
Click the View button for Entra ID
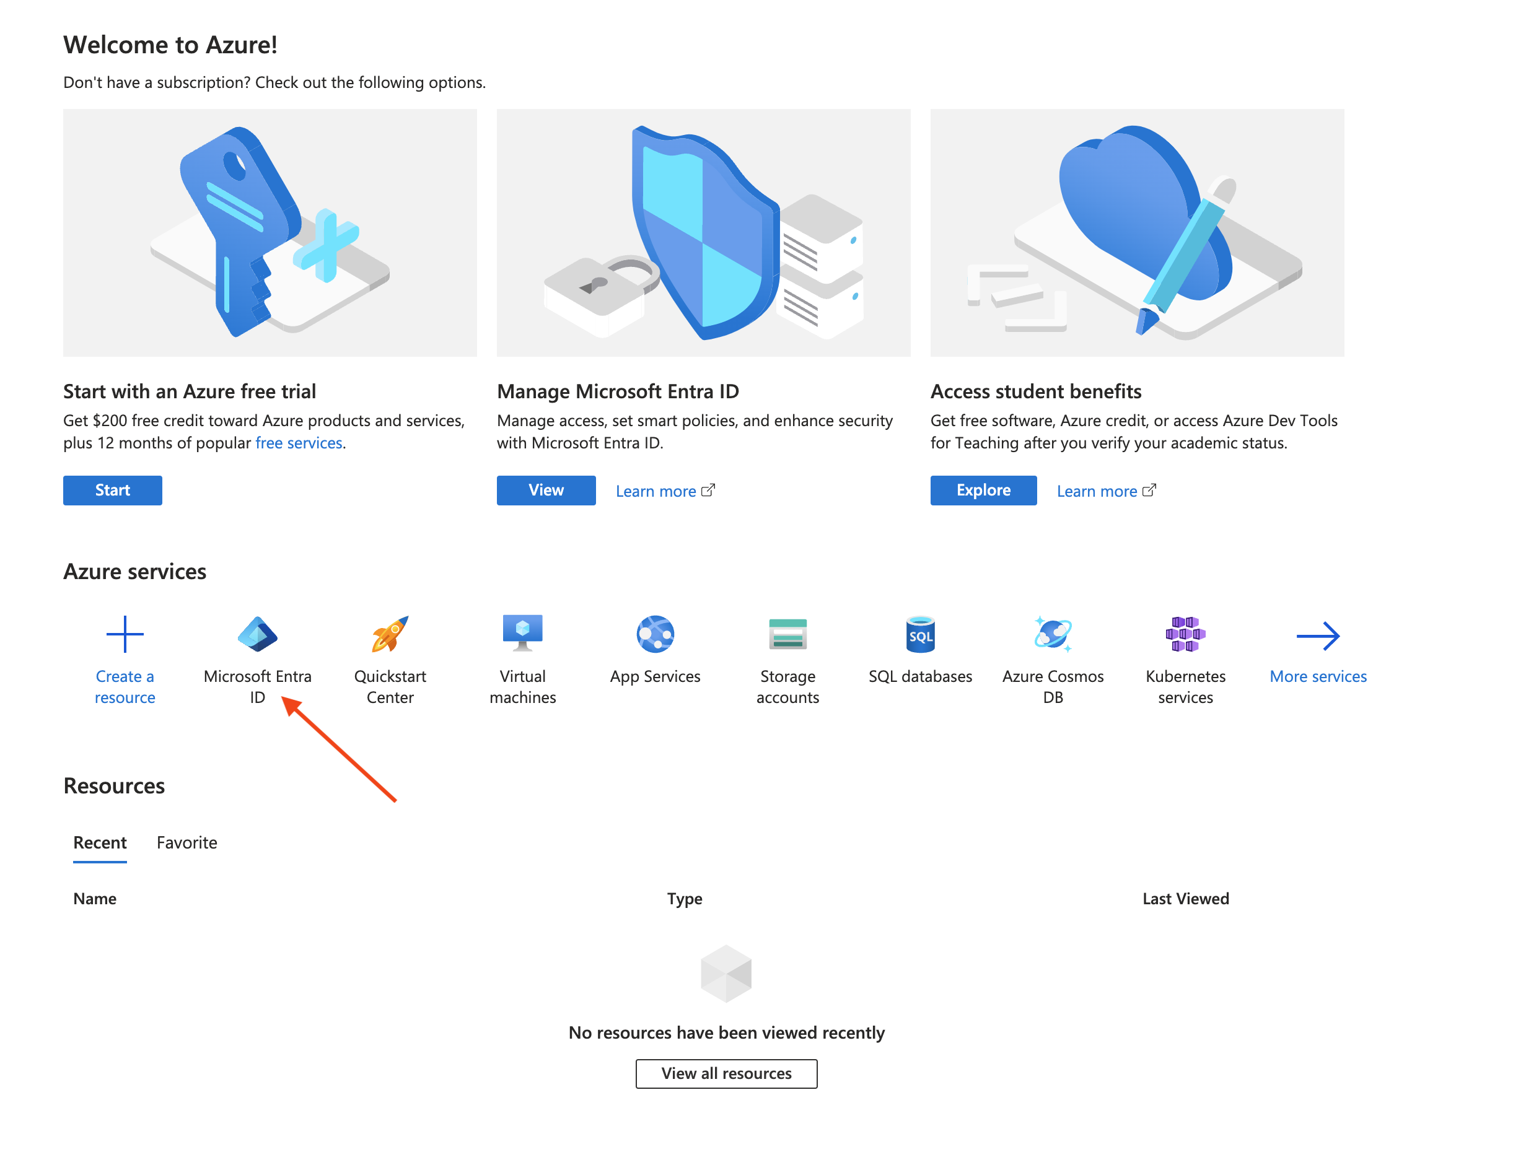546,491
